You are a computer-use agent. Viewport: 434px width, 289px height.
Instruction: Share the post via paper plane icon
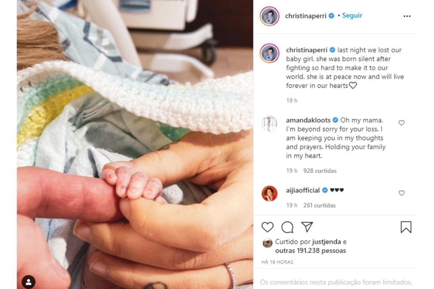307,227
